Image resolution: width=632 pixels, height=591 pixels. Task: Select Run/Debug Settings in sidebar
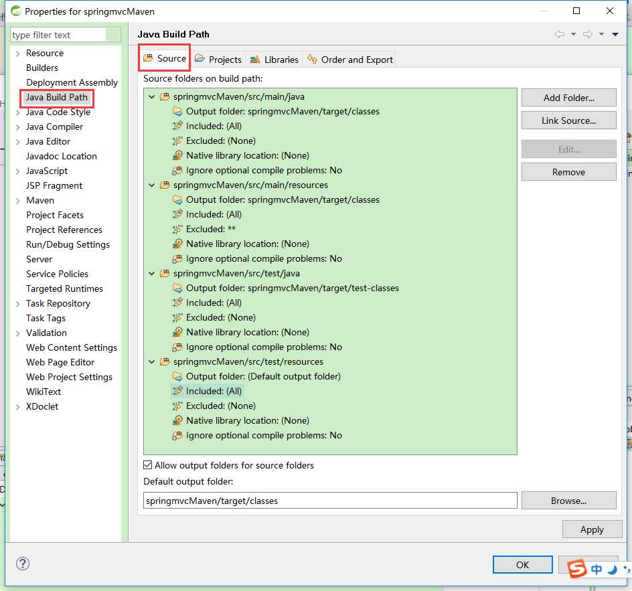[68, 244]
